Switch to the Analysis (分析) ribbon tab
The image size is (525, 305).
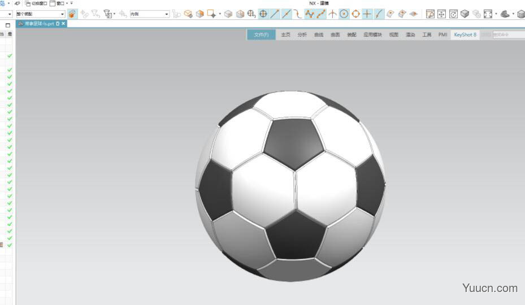pyautogui.click(x=302, y=35)
